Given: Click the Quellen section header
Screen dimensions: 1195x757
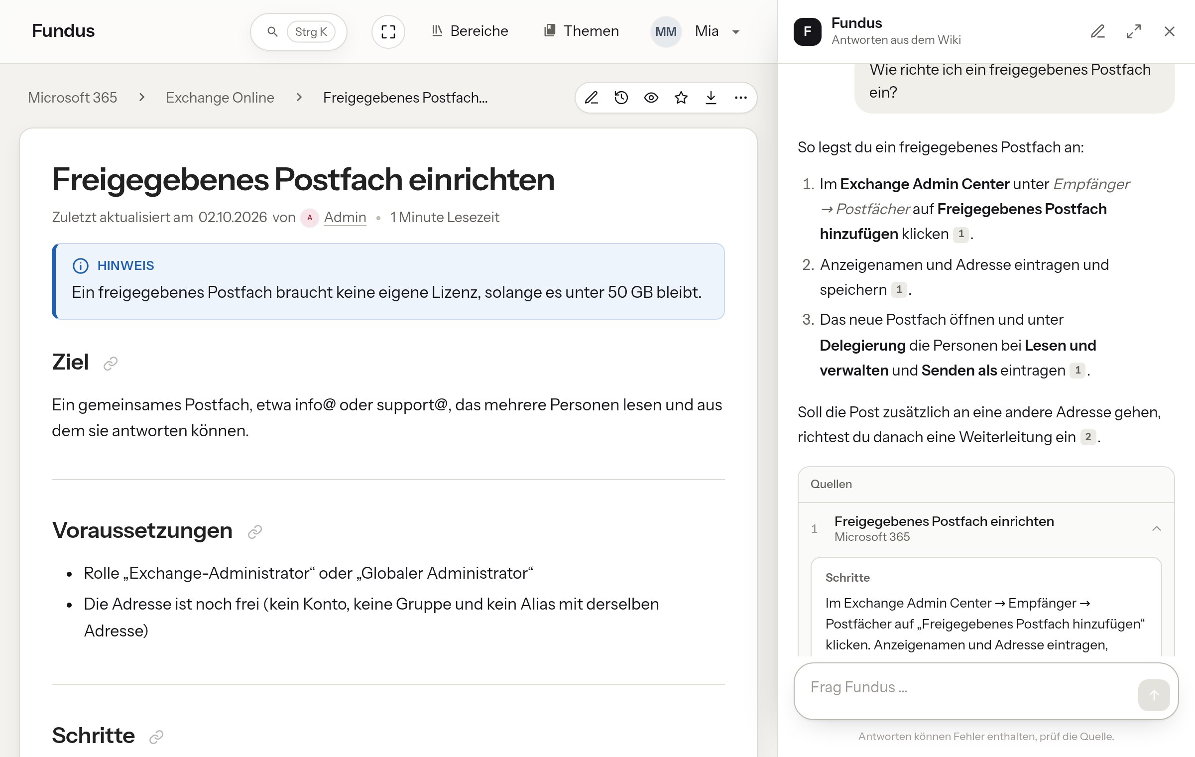Looking at the screenshot, I should point(986,484).
